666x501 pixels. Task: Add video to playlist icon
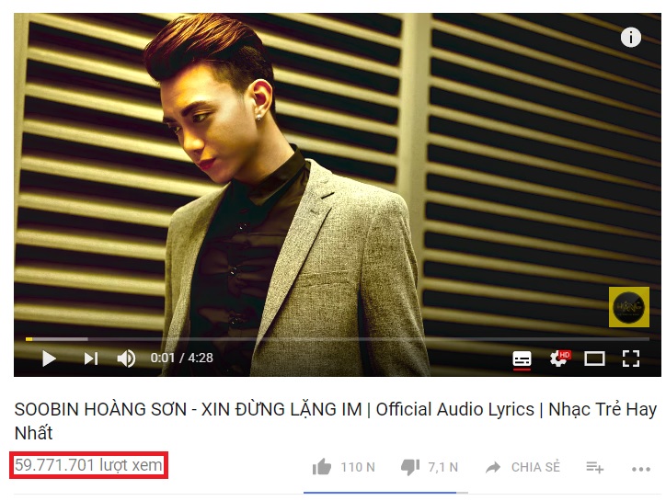tap(594, 468)
